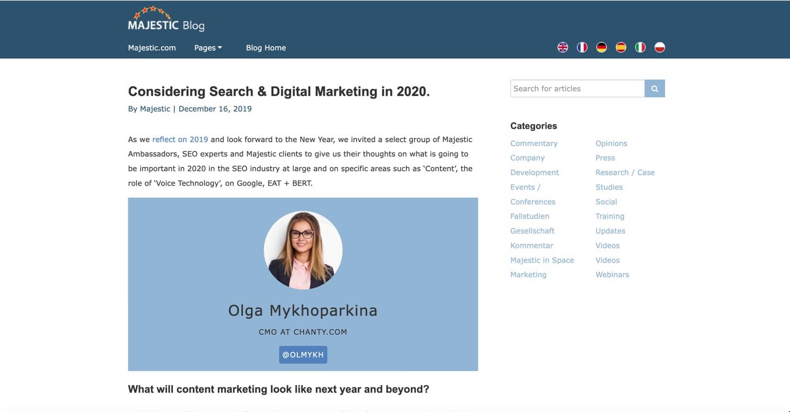
Task: Open the Development category
Action: (535, 172)
